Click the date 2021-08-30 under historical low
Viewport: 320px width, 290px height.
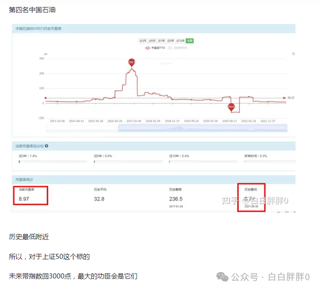tap(251, 207)
